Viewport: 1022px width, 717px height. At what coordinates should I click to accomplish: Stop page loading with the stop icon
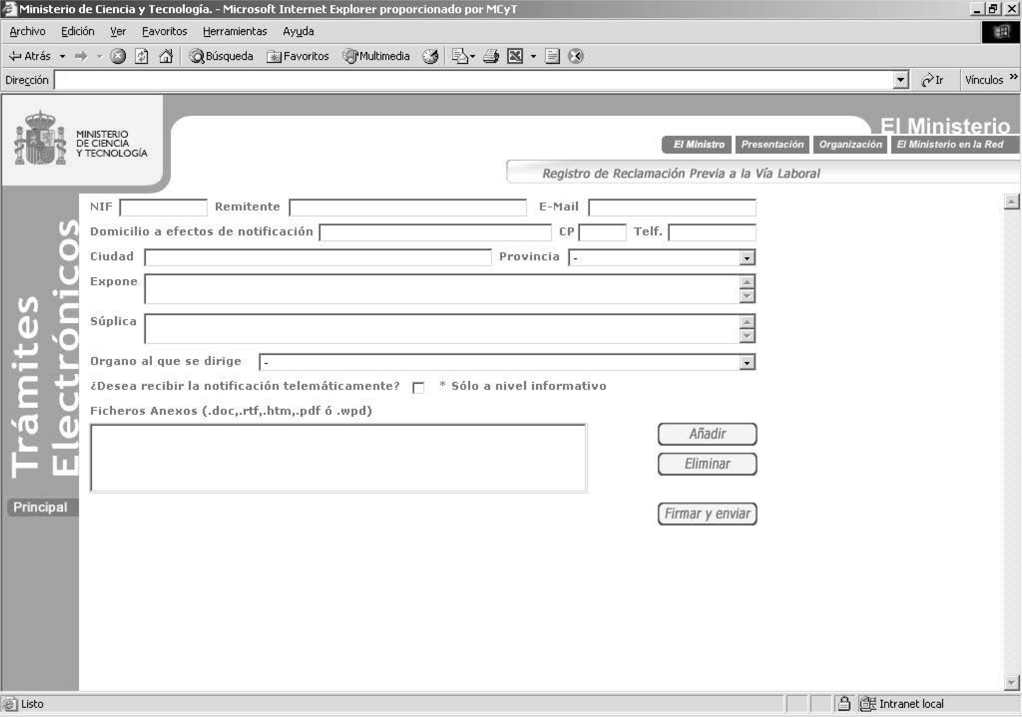(118, 56)
